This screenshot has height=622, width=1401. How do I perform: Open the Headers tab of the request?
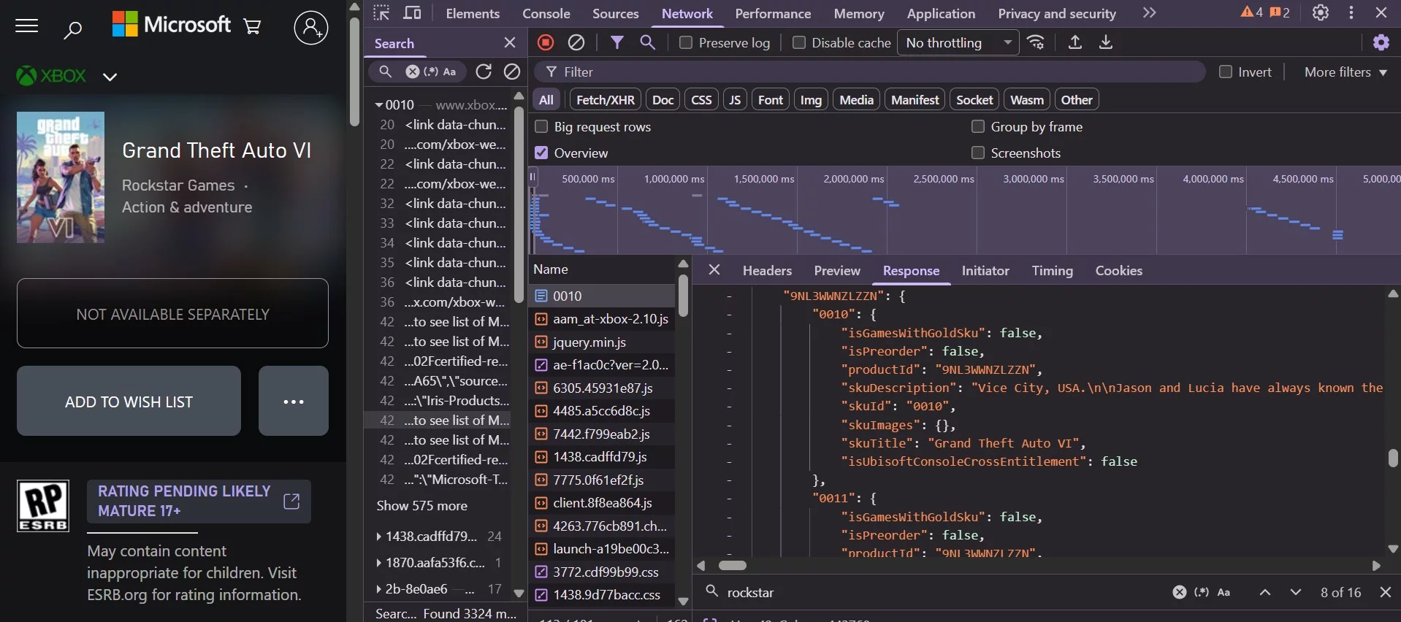click(x=766, y=271)
